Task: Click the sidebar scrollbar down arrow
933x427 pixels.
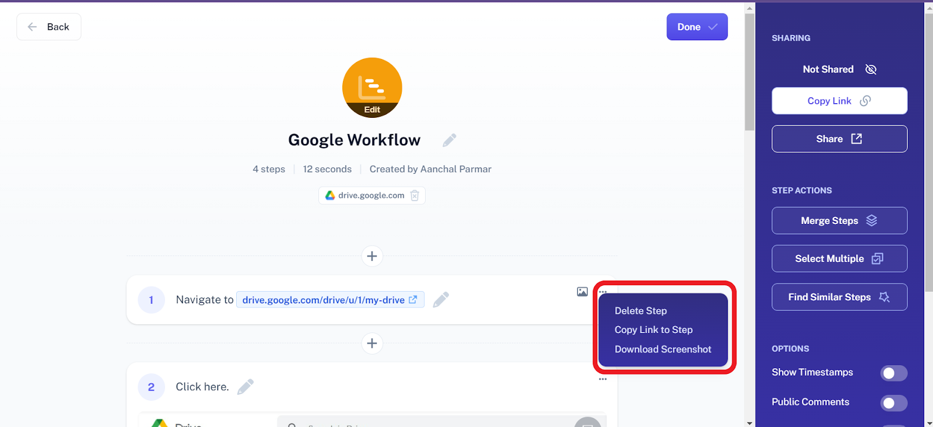Action: pos(928,422)
